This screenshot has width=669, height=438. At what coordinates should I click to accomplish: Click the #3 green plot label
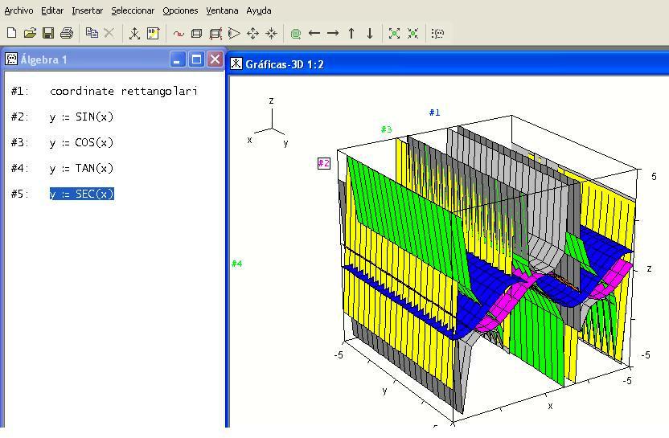click(386, 129)
